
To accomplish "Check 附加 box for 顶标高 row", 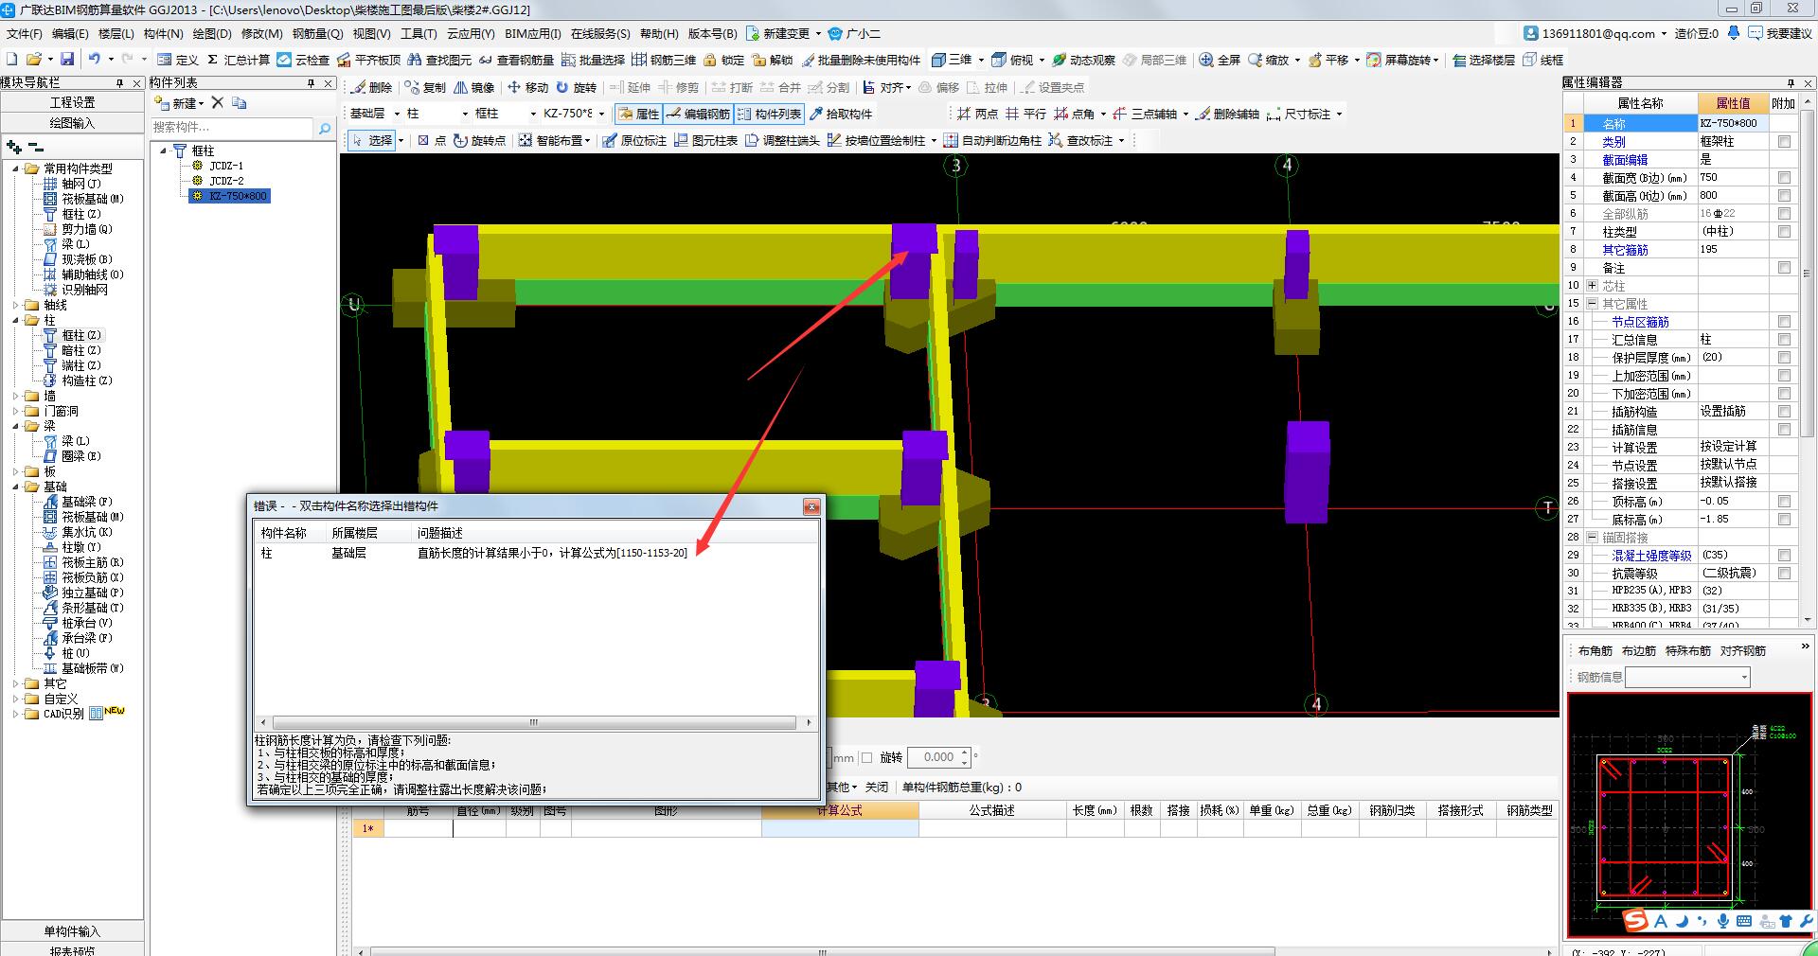I will (x=1784, y=501).
